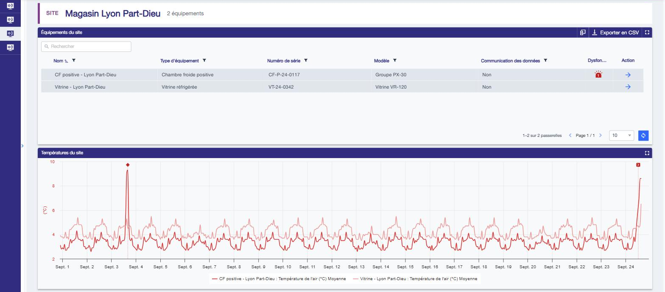Click serial number VT-24-0342
This screenshot has height=292, width=665.
tap(281, 87)
